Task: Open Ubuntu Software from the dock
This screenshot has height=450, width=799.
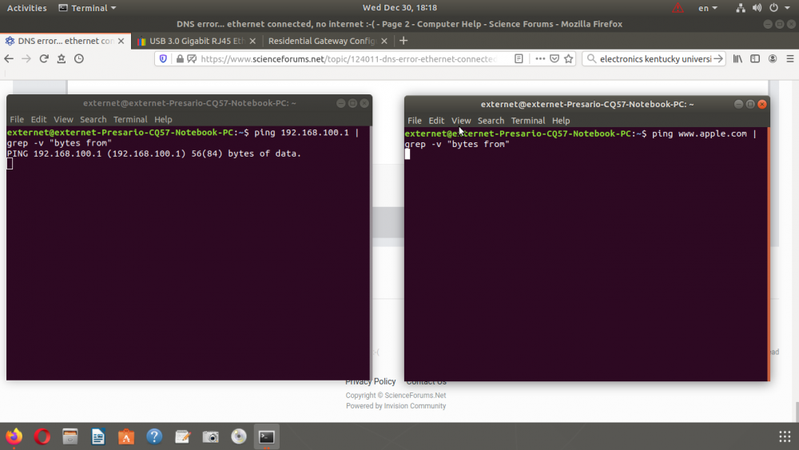Action: coord(126,436)
